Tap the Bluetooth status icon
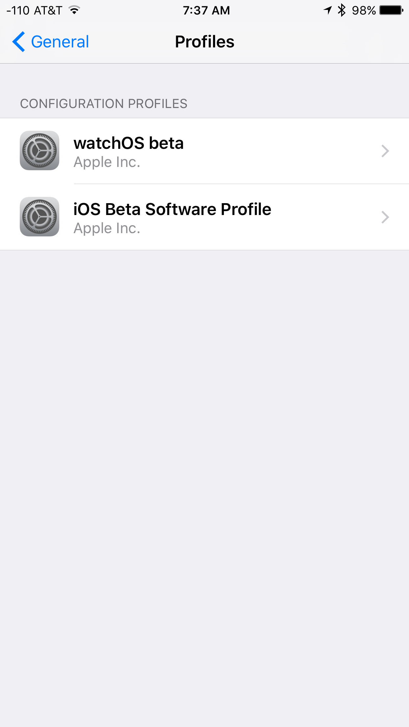 pos(342,10)
